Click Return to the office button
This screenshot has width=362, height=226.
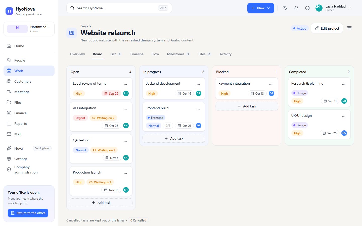pos(28,213)
